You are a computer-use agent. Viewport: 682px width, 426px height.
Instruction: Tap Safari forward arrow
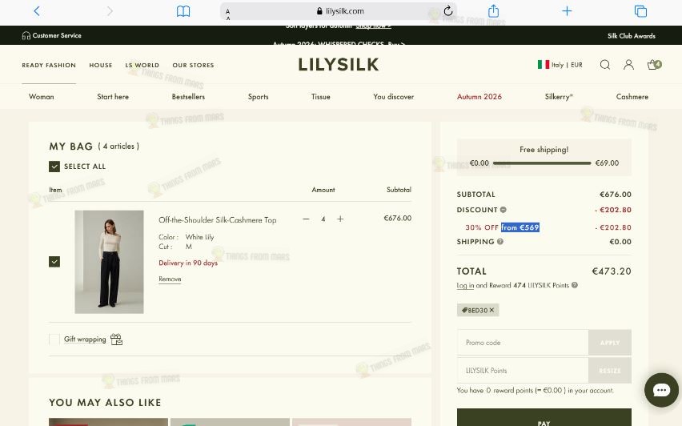[110, 11]
